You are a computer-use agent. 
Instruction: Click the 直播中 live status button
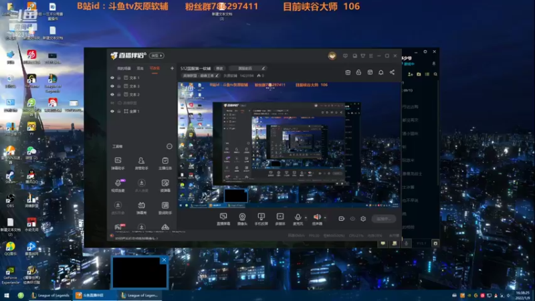(x=384, y=219)
